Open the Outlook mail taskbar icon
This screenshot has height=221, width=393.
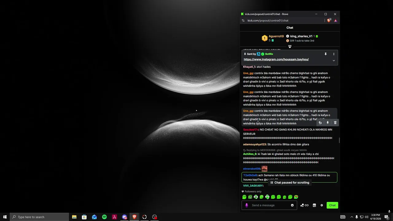tap(94, 217)
